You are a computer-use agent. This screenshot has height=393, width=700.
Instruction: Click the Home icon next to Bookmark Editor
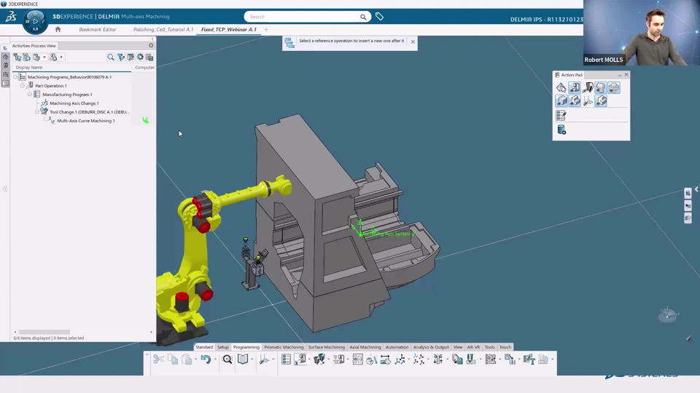58,29
